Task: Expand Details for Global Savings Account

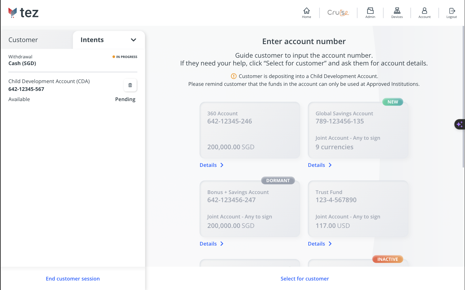Action: 320,165
